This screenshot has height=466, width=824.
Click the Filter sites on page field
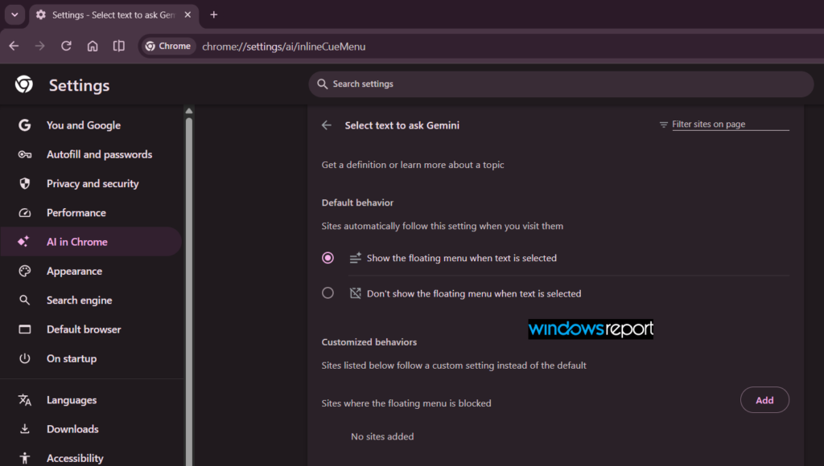[x=731, y=125]
